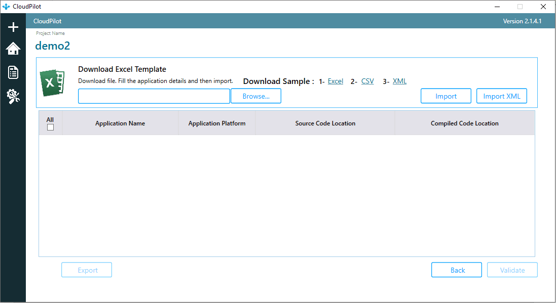Click the Import XML button
The height and width of the screenshot is (303, 556).
[x=501, y=96]
